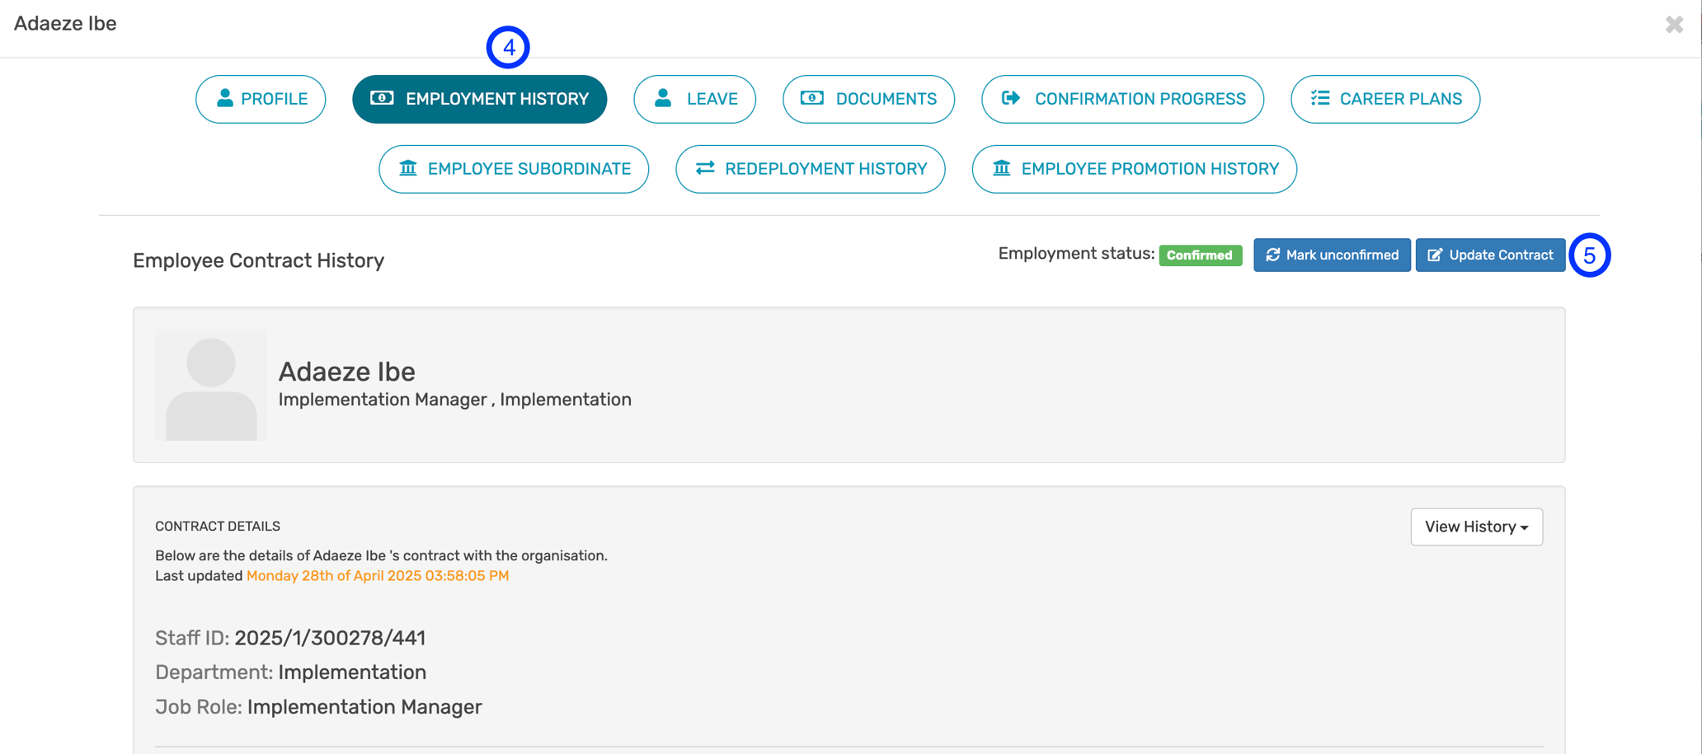Click the bank icon on Employee Subordinate
The width and height of the screenshot is (1702, 754).
click(408, 168)
